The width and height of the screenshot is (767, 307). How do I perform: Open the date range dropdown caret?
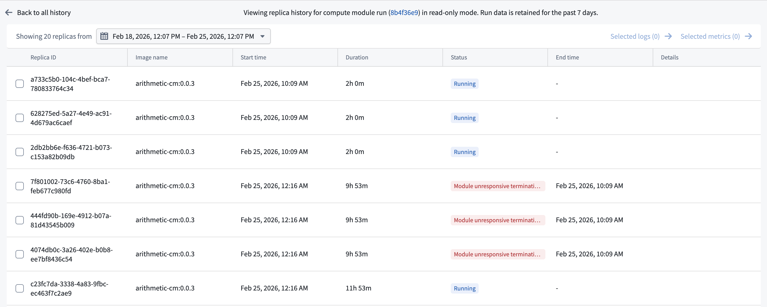click(x=262, y=36)
